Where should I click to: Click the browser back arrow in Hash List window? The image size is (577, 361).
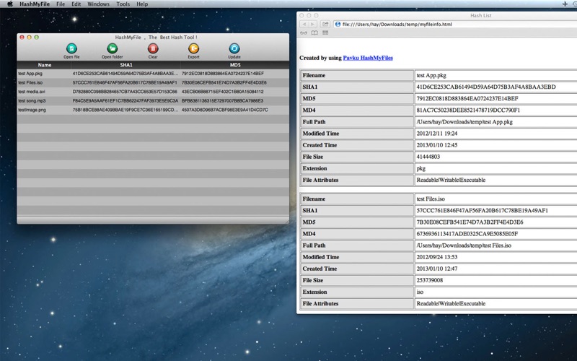tap(304, 25)
